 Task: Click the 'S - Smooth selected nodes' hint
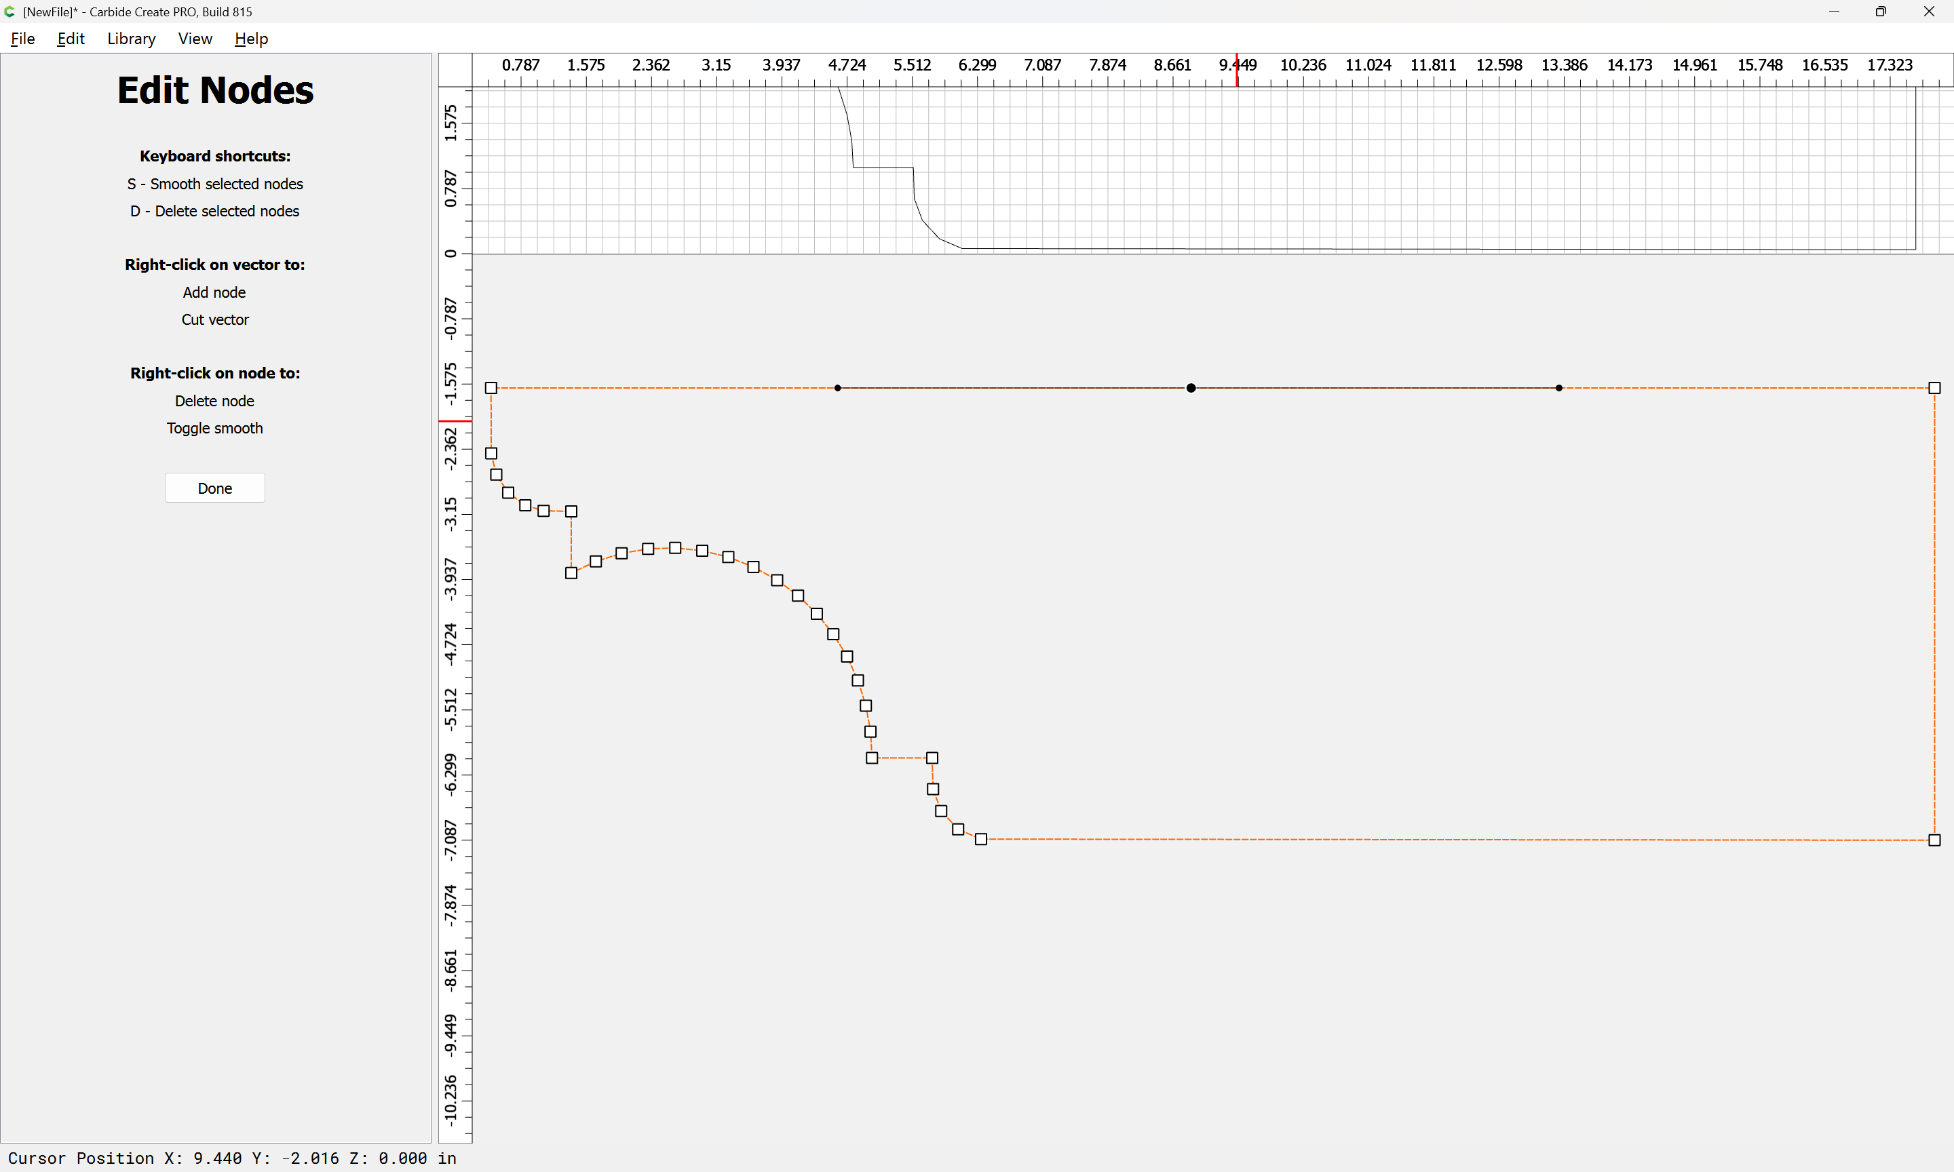[215, 184]
